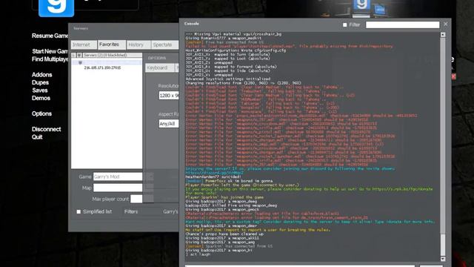Click Disconnect in main menu
Viewport: 474px width, 267px height.
point(46,129)
